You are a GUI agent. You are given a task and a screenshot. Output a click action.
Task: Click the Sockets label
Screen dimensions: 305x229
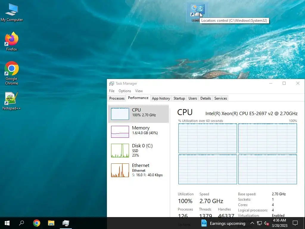pyautogui.click(x=244, y=199)
